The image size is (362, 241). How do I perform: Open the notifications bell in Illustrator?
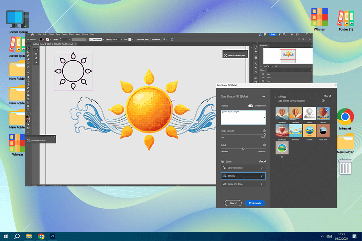point(279,34)
